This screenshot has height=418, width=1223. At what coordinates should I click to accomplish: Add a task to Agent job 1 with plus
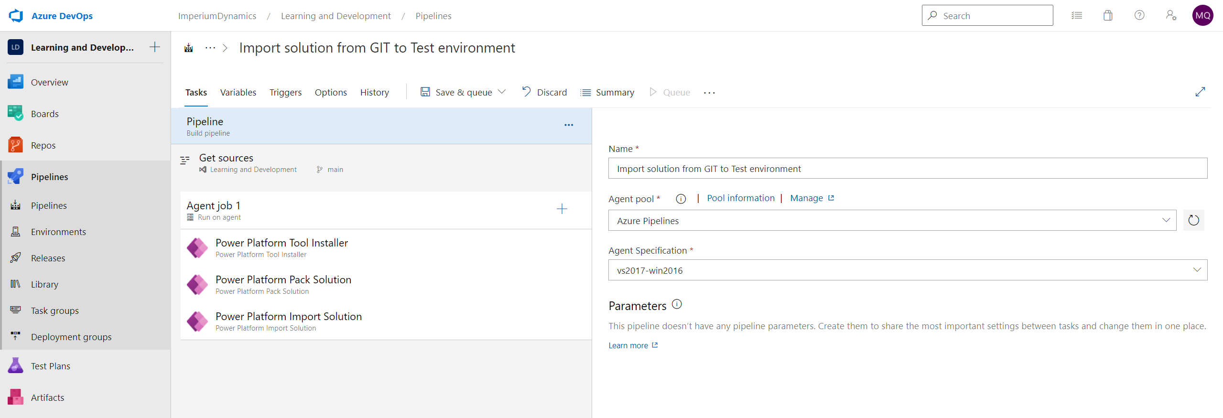point(562,209)
